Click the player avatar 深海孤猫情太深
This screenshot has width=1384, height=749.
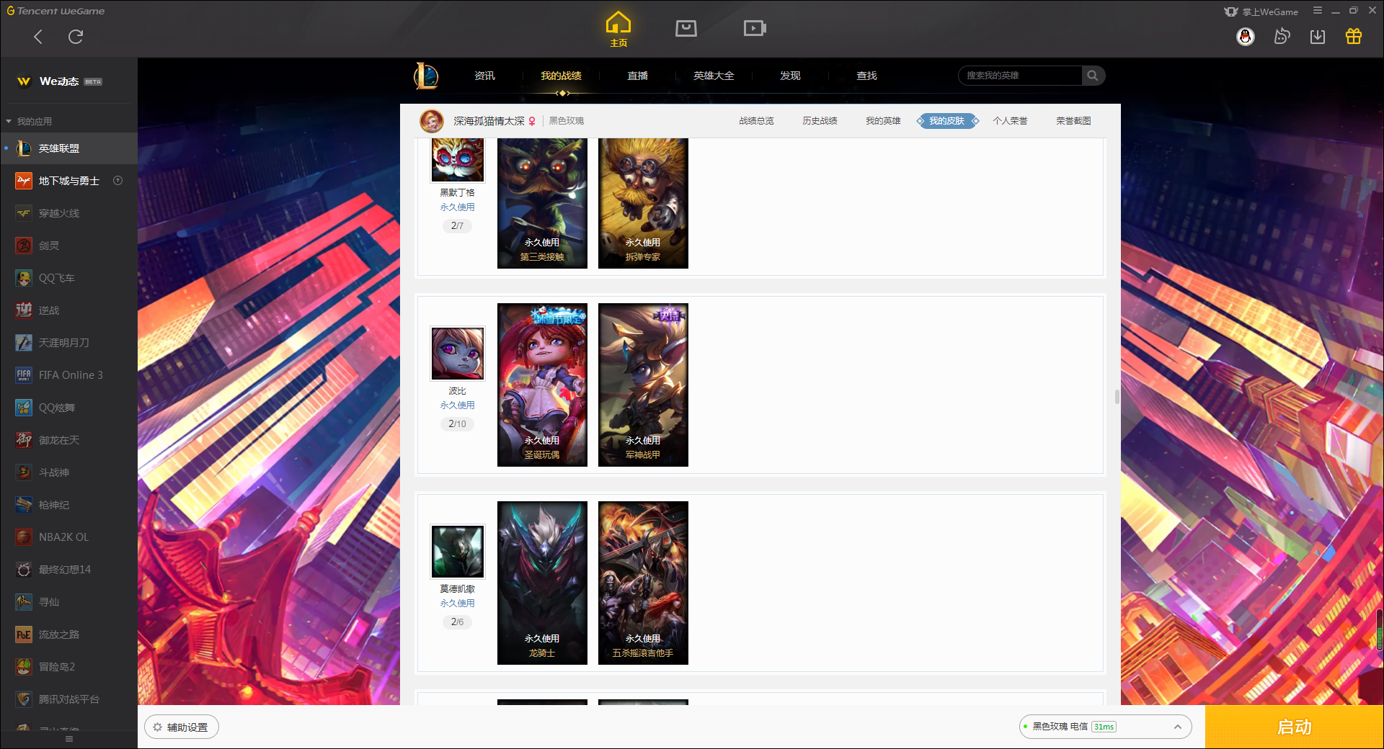click(x=432, y=121)
